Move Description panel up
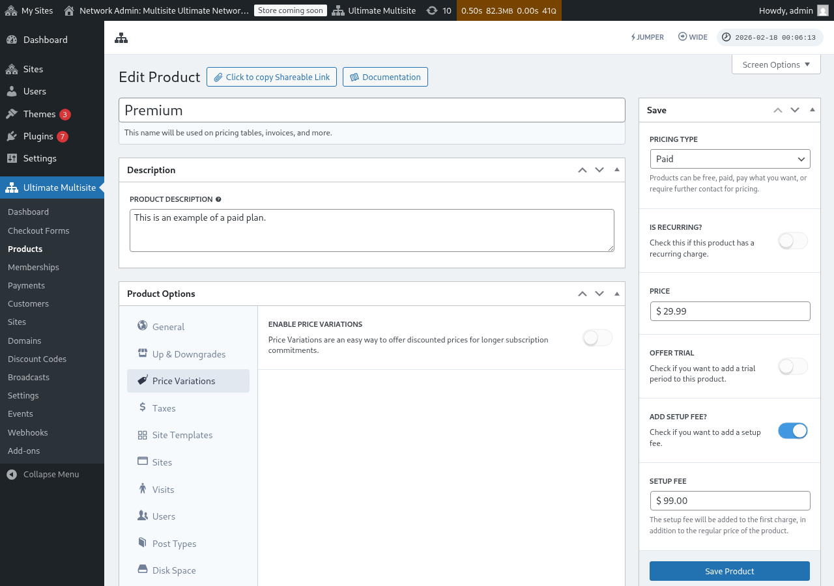 pos(582,170)
